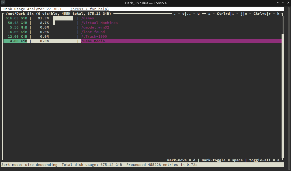Click the mark-toggle = space hint

tap(222, 160)
